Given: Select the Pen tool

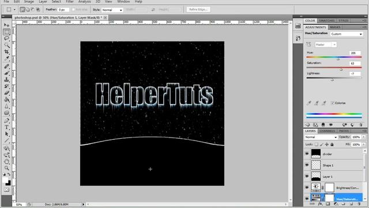Looking at the screenshot, I should pyautogui.click(x=6, y=121).
